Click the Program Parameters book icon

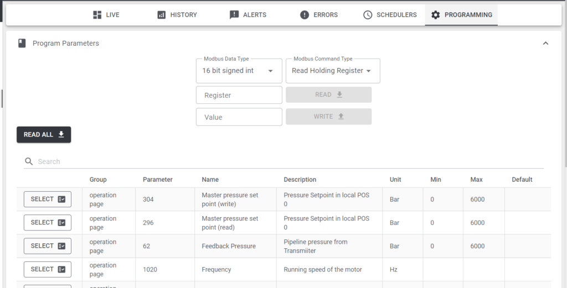tap(22, 43)
